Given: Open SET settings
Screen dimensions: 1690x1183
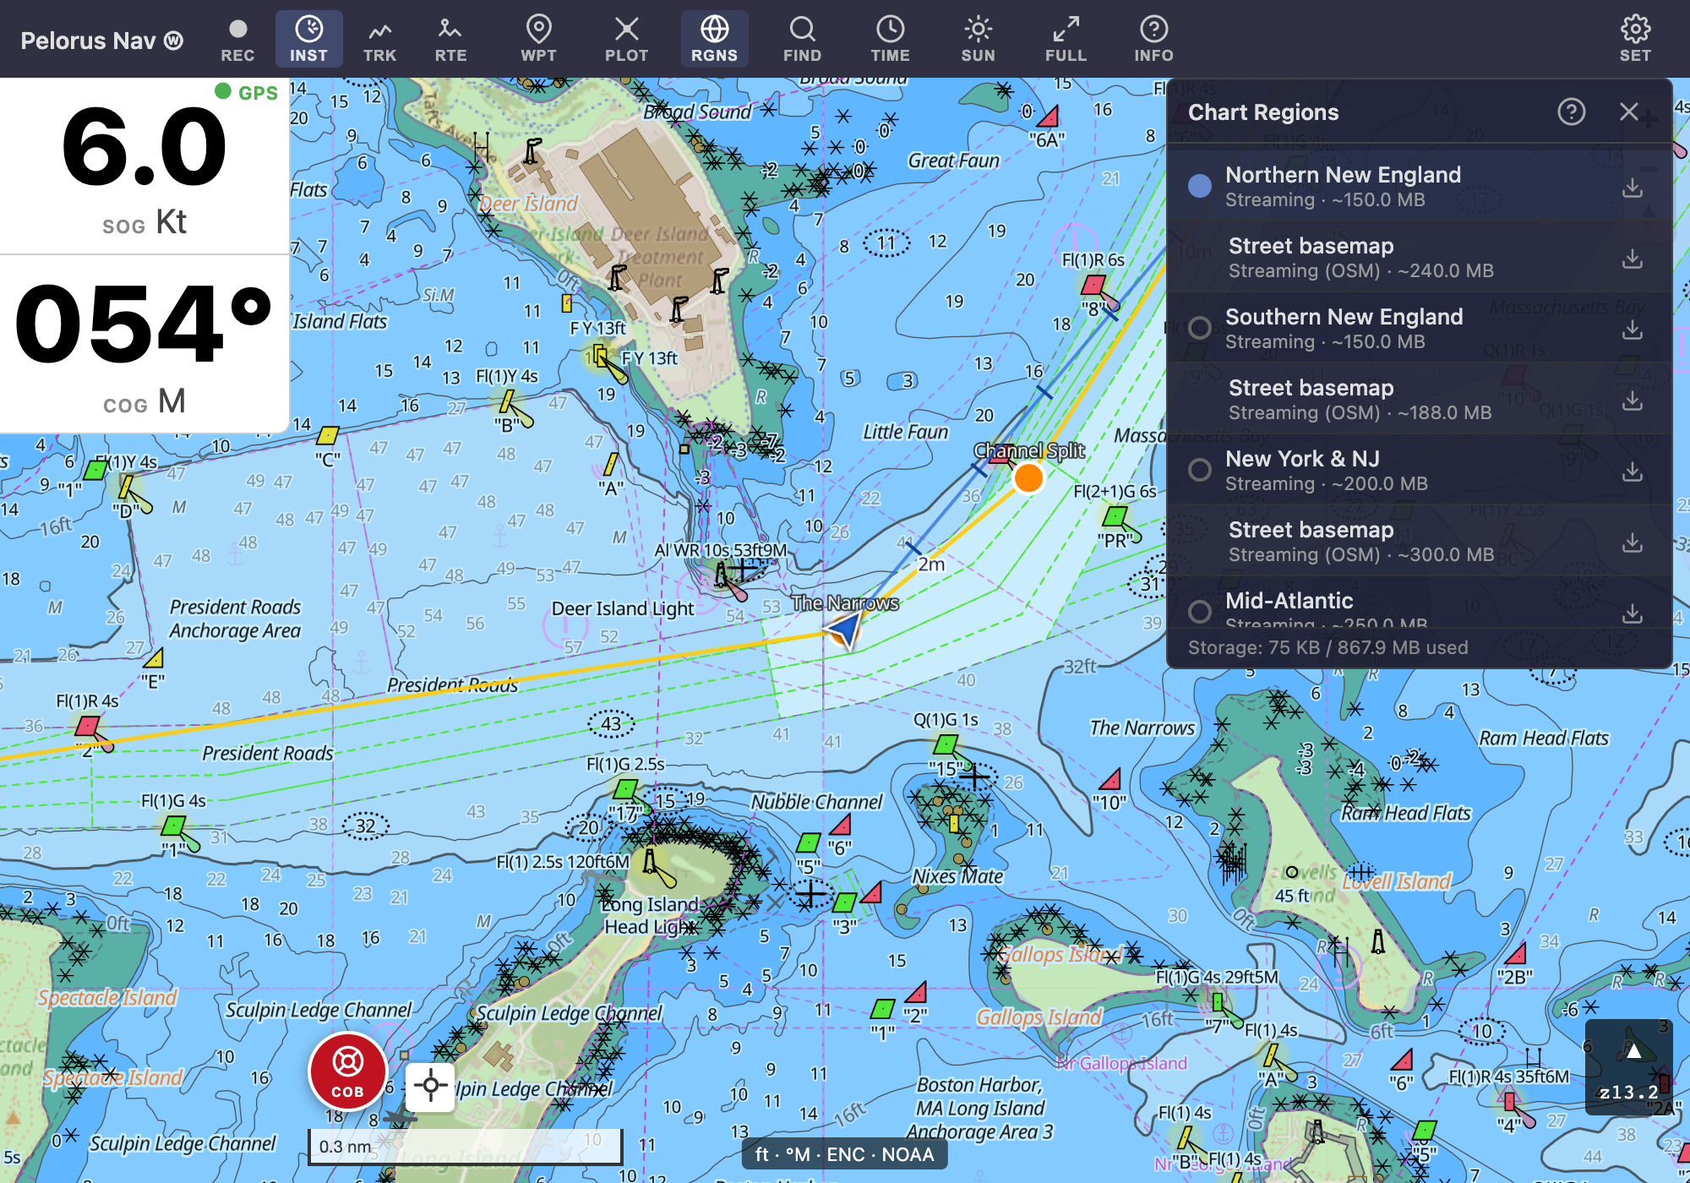Looking at the screenshot, I should [x=1635, y=40].
